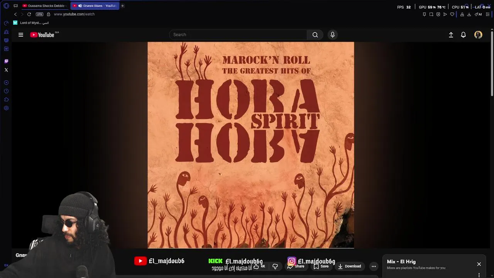
Task: Open YouTube guide hamburger menu
Action: click(x=21, y=35)
